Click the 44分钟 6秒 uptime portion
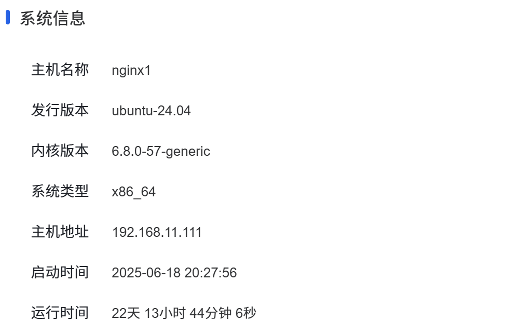506x334 pixels. [223, 313]
